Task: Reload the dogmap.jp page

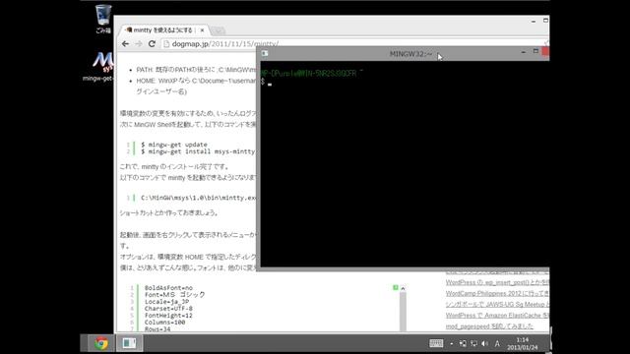Action: tap(152, 43)
